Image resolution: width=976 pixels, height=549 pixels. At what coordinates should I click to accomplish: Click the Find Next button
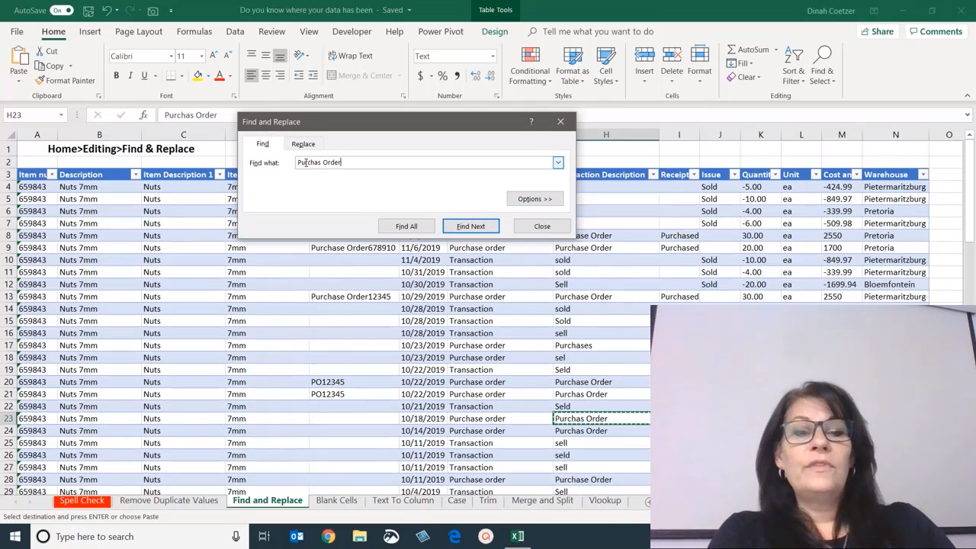coord(470,226)
